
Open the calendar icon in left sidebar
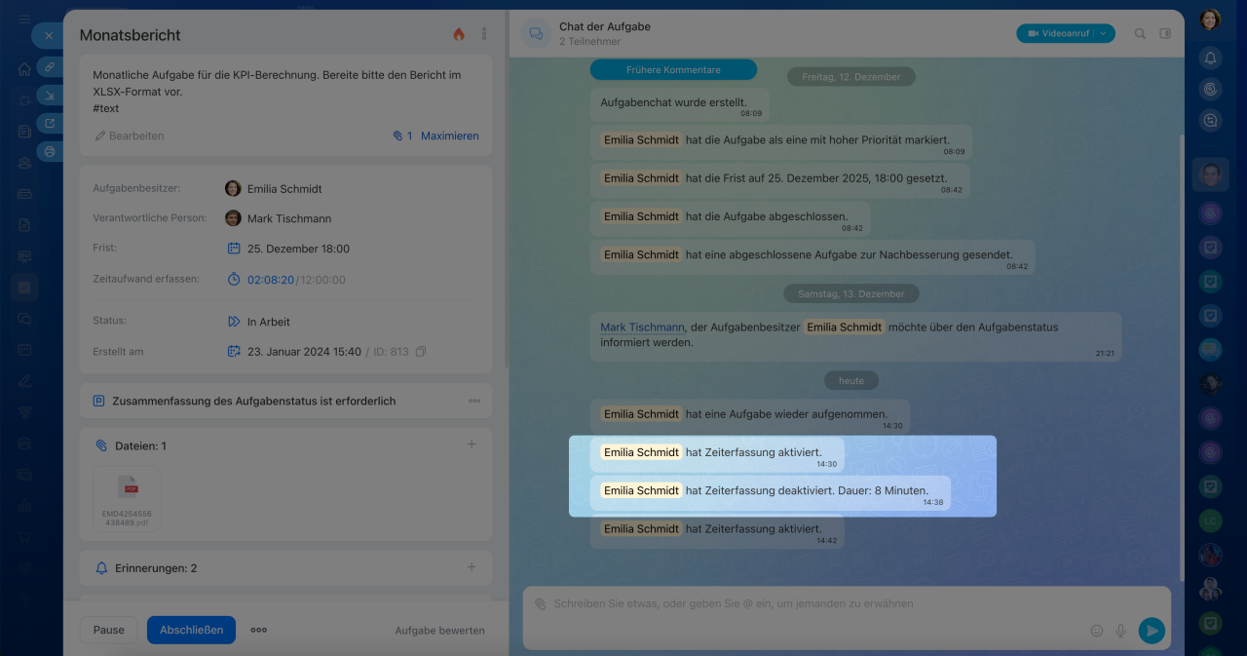[x=24, y=350]
